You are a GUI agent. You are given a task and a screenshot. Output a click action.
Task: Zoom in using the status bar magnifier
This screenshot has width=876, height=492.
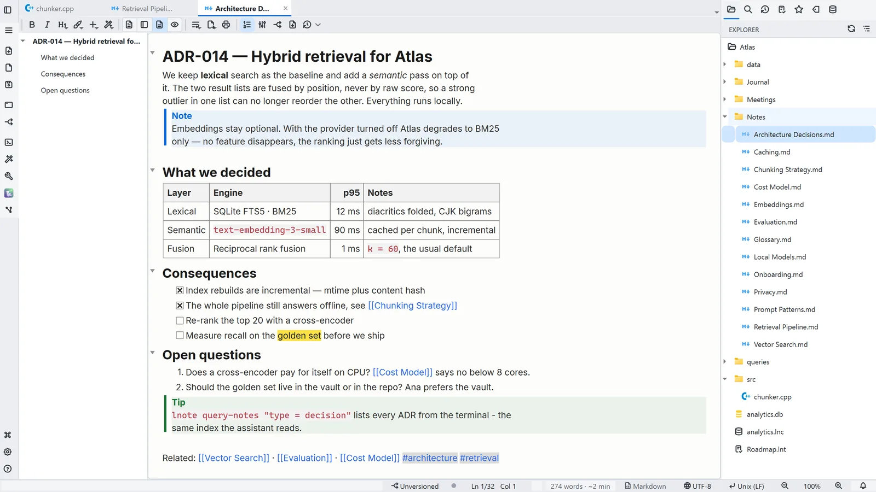point(838,486)
